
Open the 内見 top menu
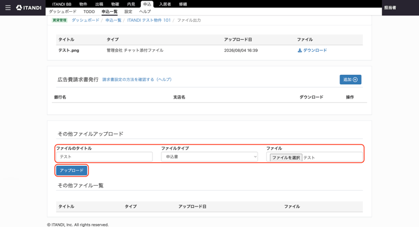pos(131,4)
